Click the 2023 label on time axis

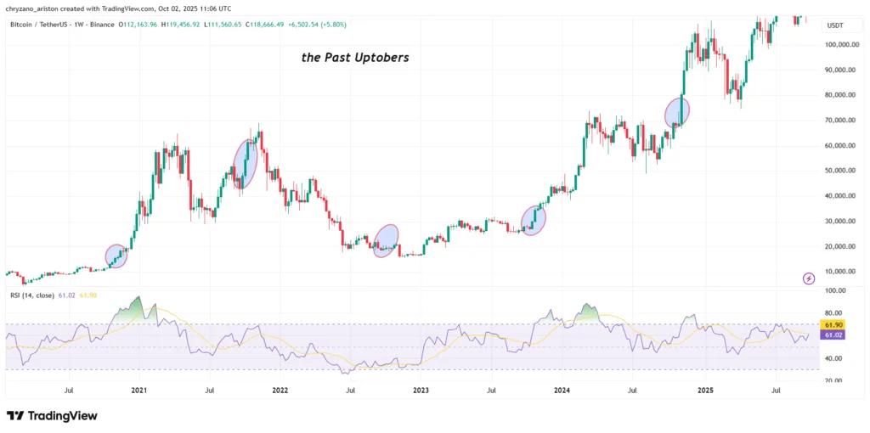tap(421, 391)
